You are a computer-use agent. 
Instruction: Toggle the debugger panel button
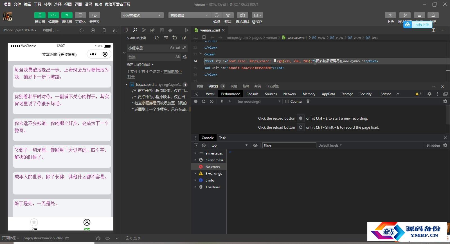tap(67, 15)
